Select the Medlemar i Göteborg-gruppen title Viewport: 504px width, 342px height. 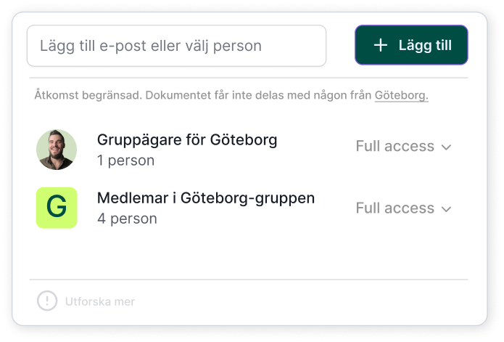click(206, 198)
